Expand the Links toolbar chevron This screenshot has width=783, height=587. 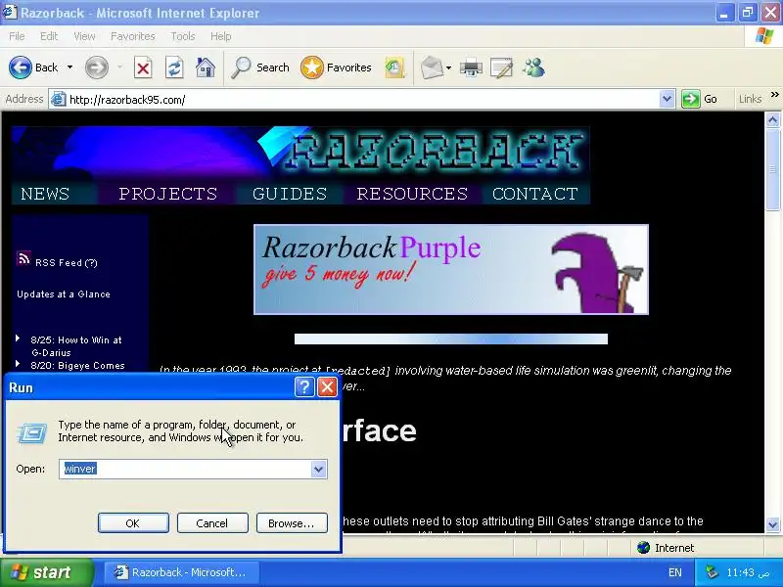pos(774,94)
